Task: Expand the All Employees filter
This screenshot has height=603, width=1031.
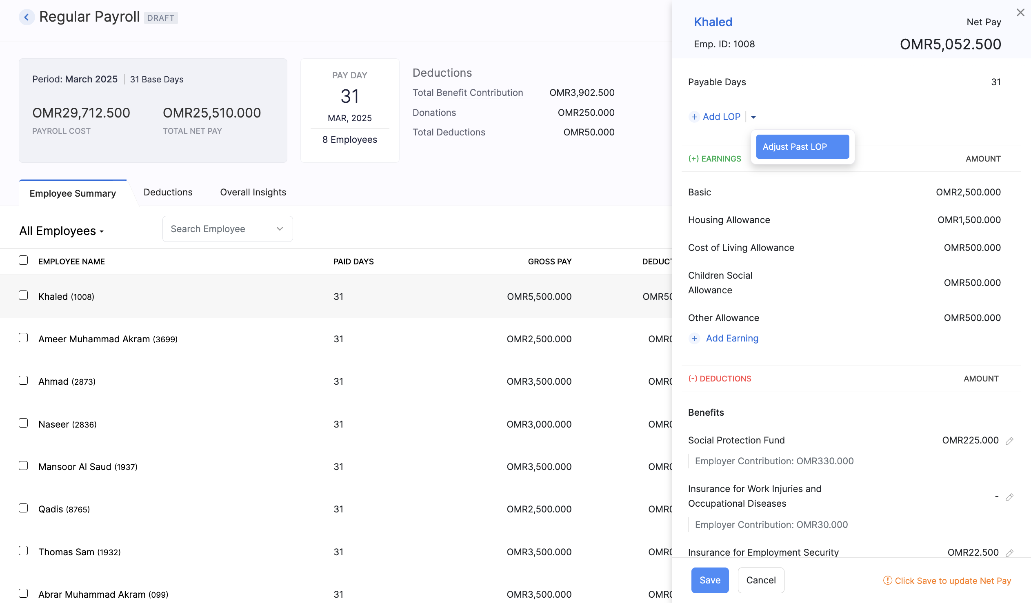Action: click(61, 231)
